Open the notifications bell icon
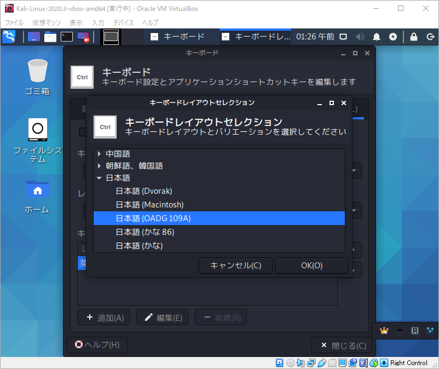The image size is (439, 369). click(x=377, y=37)
